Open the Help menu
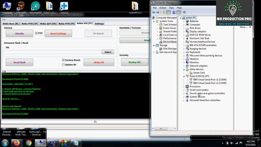The image size is (261, 147). click(179, 8)
